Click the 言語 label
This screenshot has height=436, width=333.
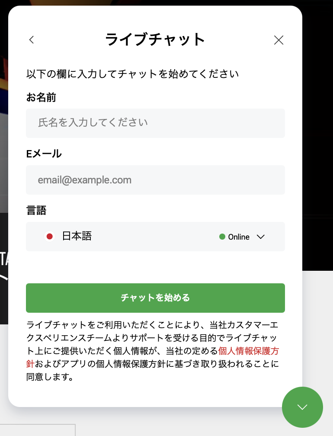click(36, 210)
